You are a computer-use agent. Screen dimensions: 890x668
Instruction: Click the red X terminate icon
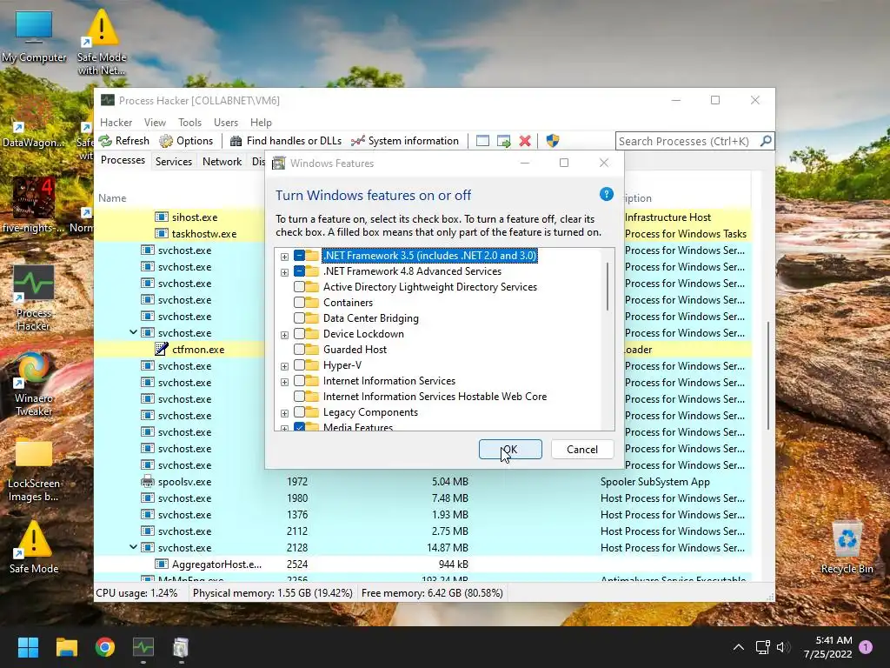525,141
